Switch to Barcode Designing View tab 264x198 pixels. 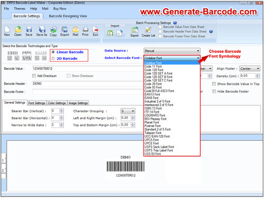pyautogui.click(x=68, y=16)
